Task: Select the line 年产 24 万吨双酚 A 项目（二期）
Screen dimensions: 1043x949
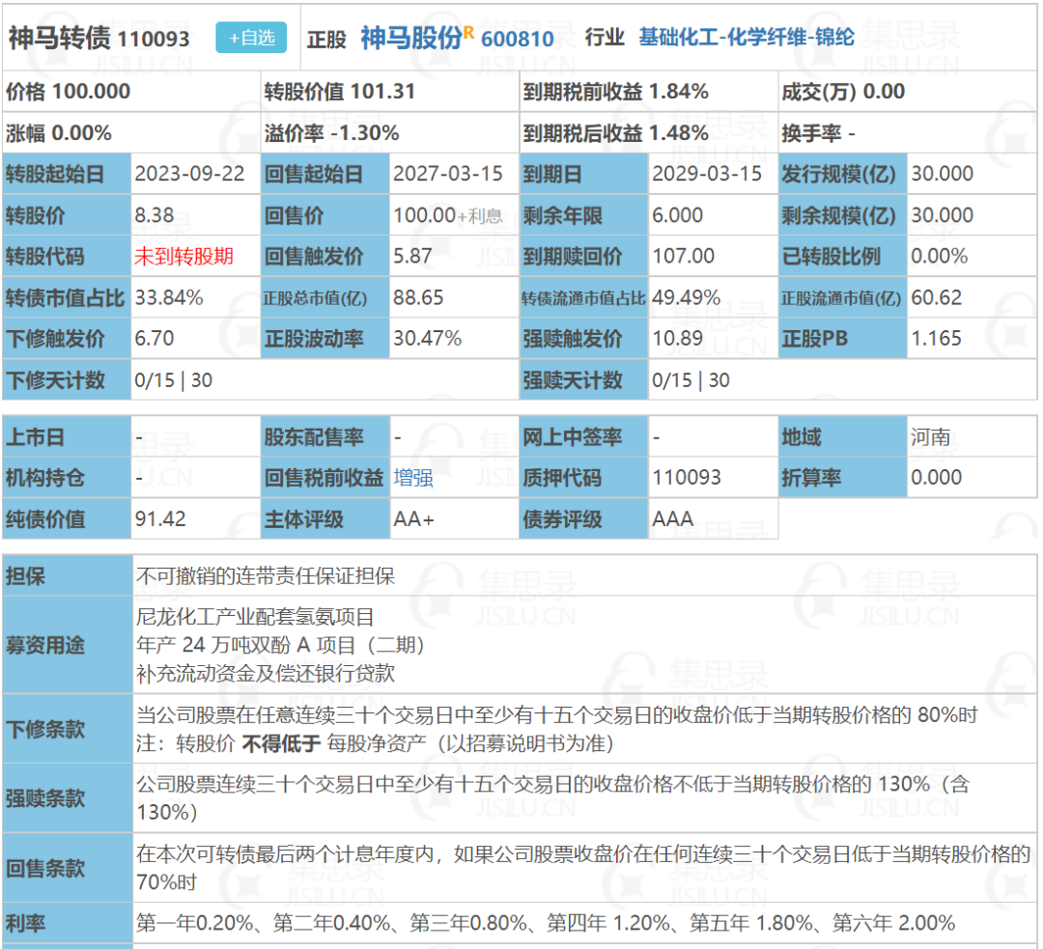Action: click(x=281, y=645)
